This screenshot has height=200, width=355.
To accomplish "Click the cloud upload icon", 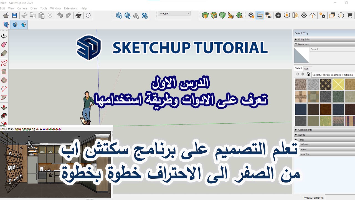I will (x=313, y=16).
